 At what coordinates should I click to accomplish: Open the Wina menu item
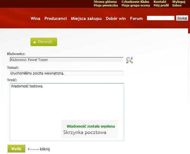tap(35, 18)
